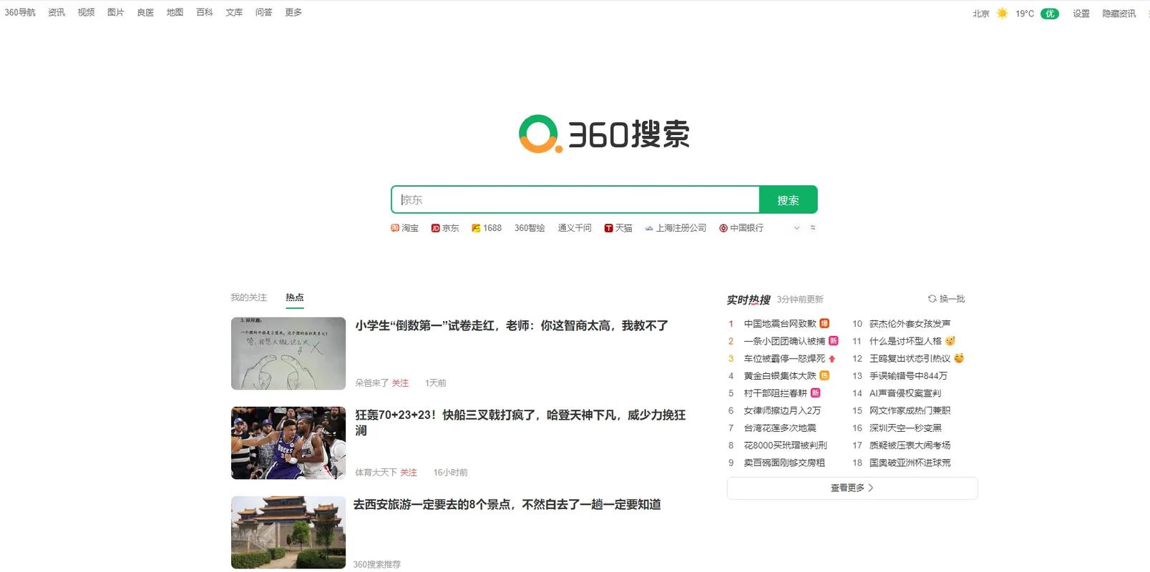Open the 中国地震台网致歉 hot search link
1150x572 pixels.
pos(779,324)
